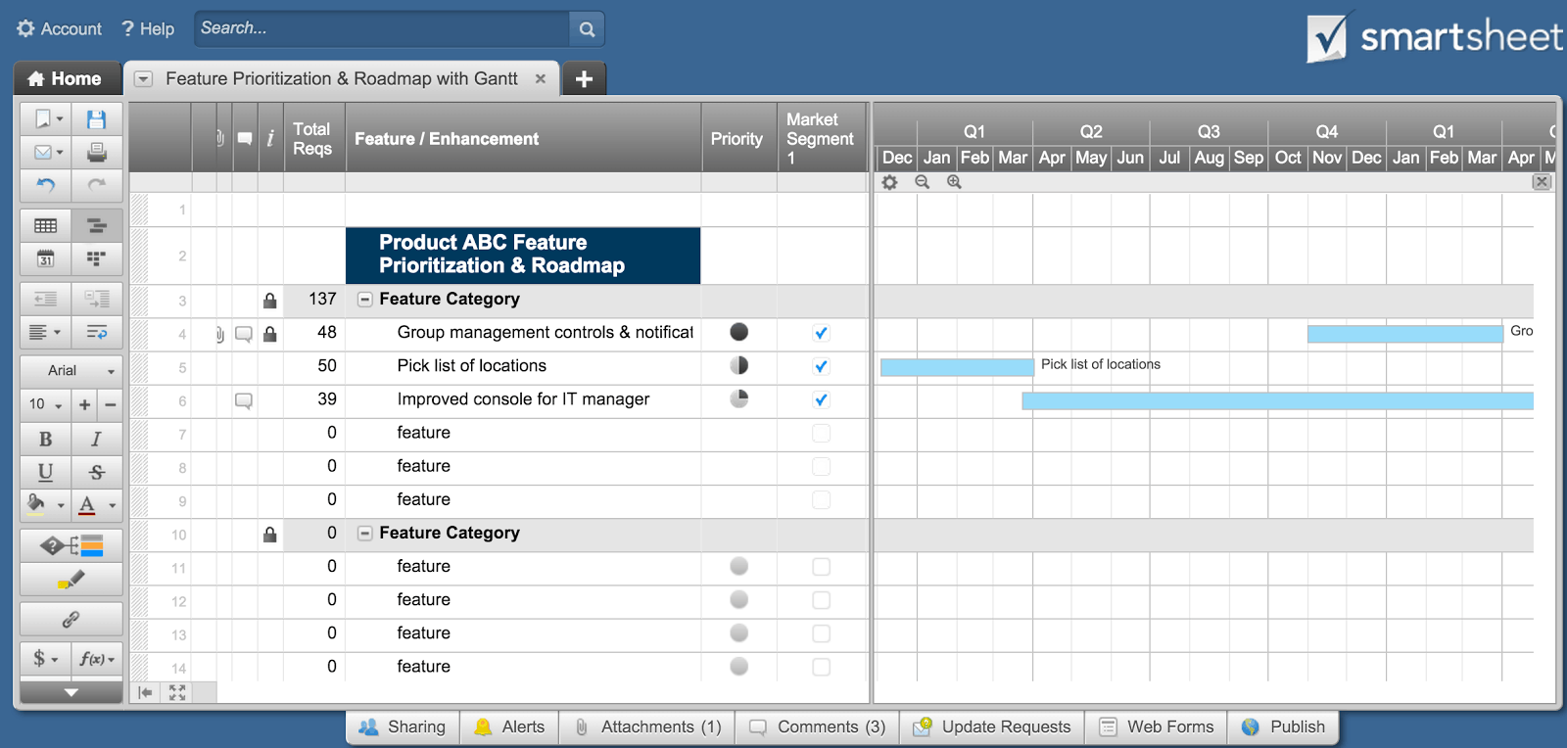Switch to Gantt view
This screenshot has width=1567, height=748.
[96, 226]
